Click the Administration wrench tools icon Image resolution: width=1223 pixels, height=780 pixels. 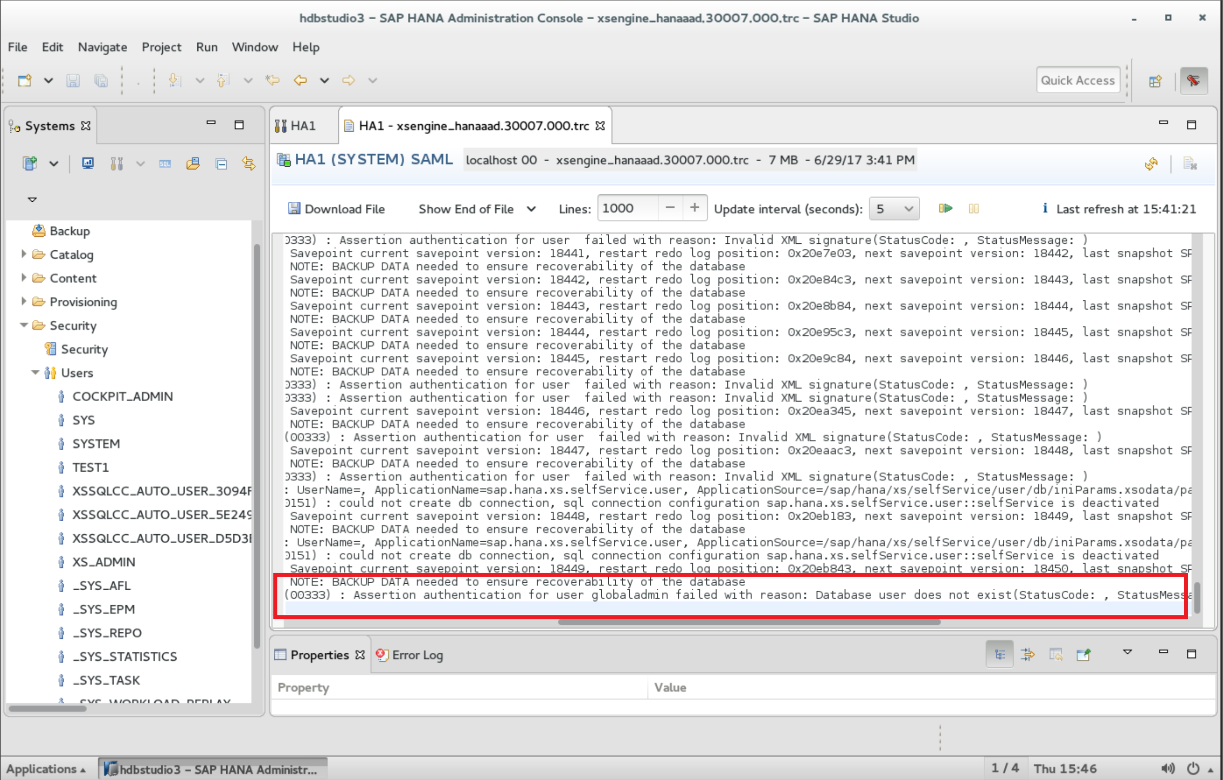(117, 164)
